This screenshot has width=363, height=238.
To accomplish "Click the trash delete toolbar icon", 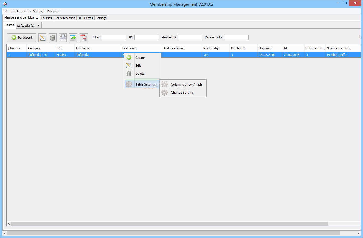I will [53, 38].
